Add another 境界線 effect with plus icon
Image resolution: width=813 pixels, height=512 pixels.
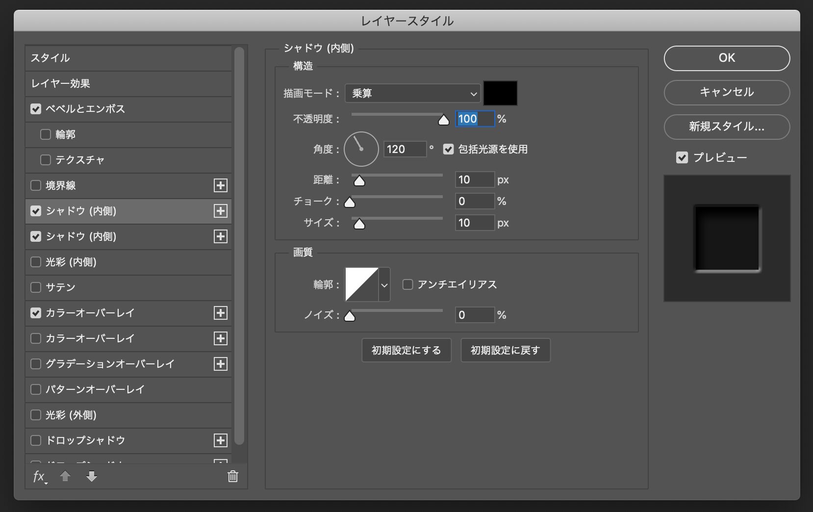(221, 185)
